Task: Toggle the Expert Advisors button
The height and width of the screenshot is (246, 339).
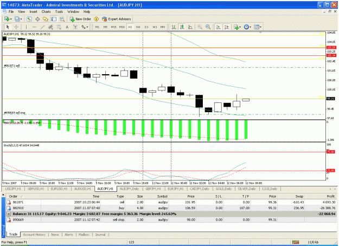Action: pos(117,19)
